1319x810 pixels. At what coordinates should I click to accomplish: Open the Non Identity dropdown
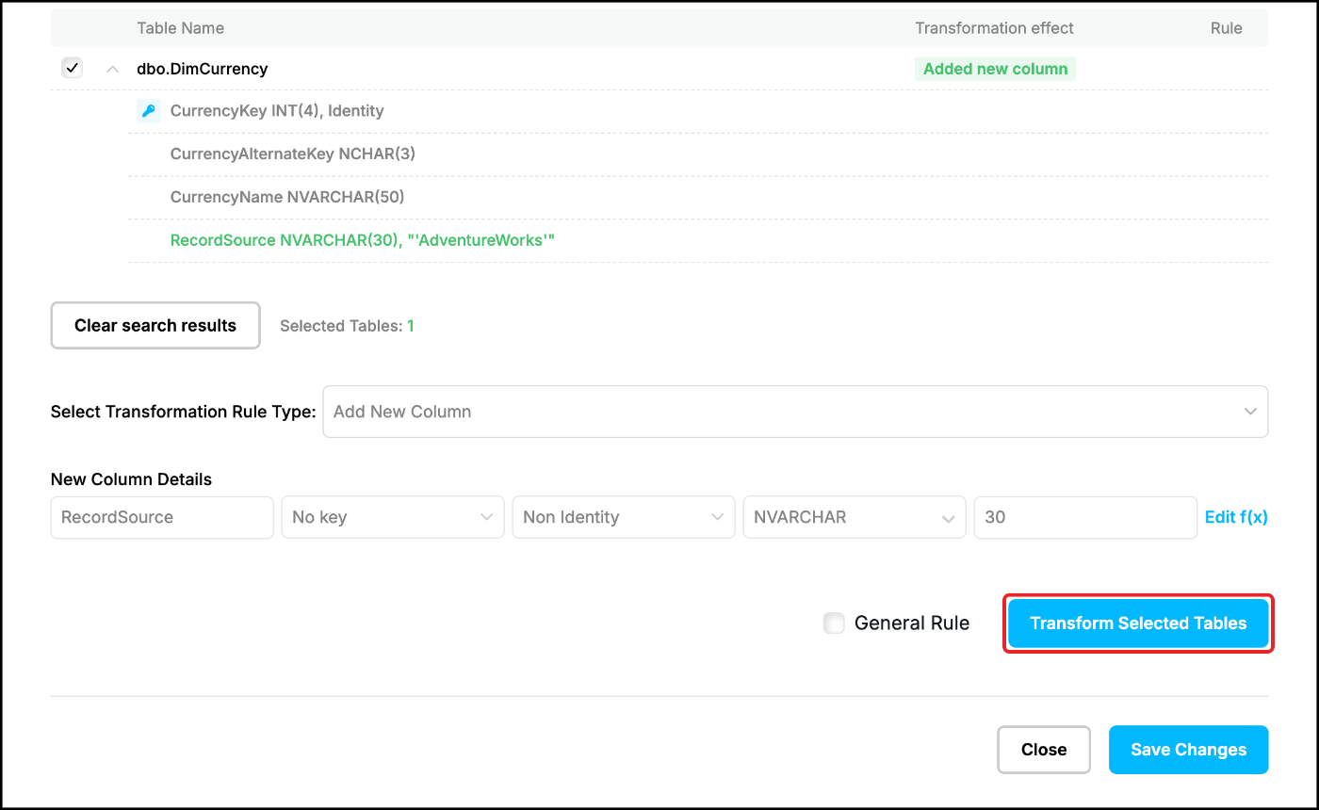point(624,517)
